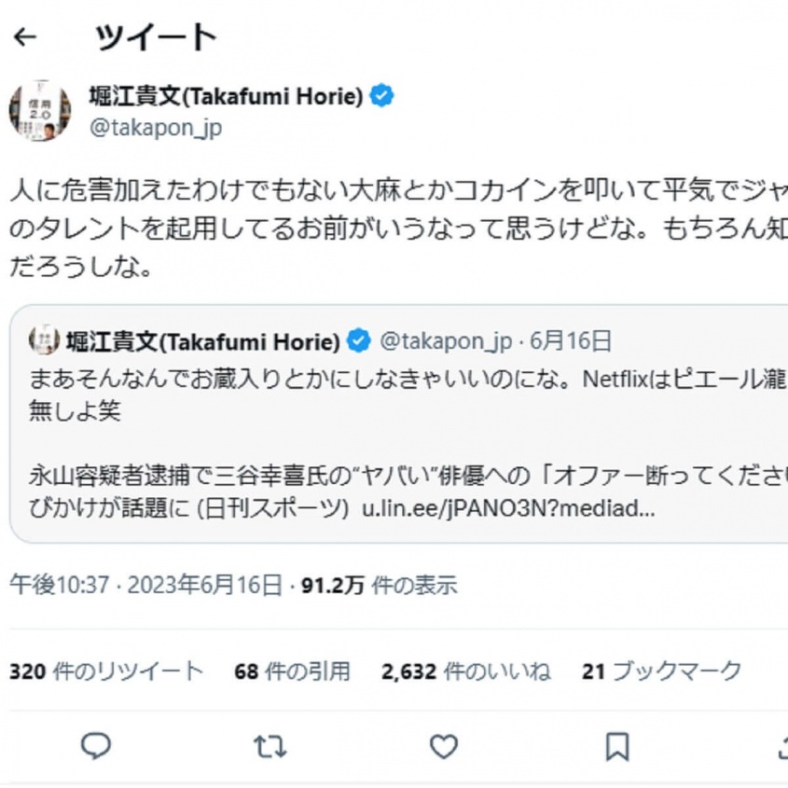
Task: Click the quoted tweet's 6月16日 date
Action: (571, 341)
